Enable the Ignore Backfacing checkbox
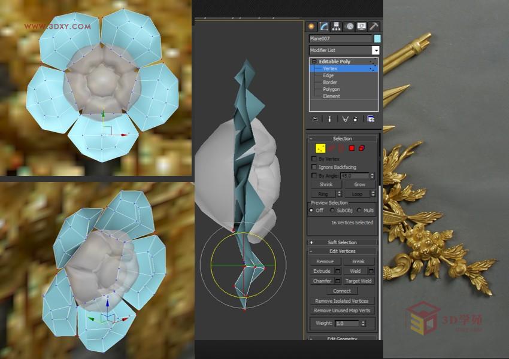This screenshot has width=509, height=359. pyautogui.click(x=313, y=167)
